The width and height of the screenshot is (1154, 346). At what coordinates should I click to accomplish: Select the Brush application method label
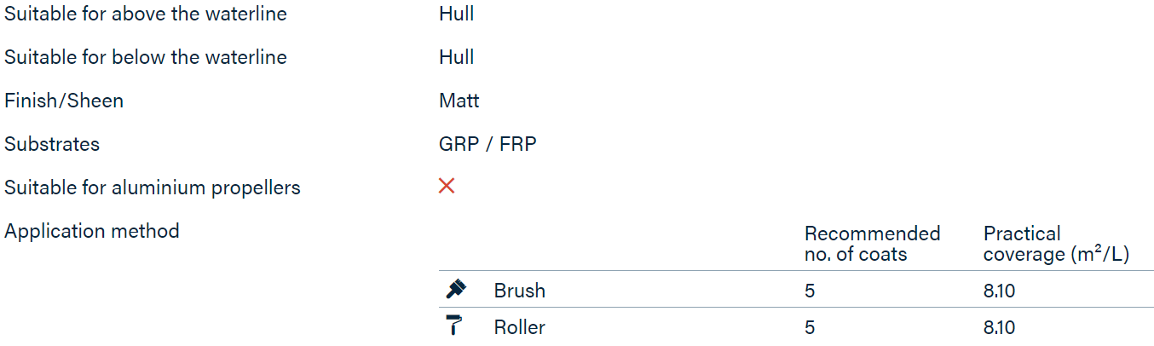click(x=520, y=291)
